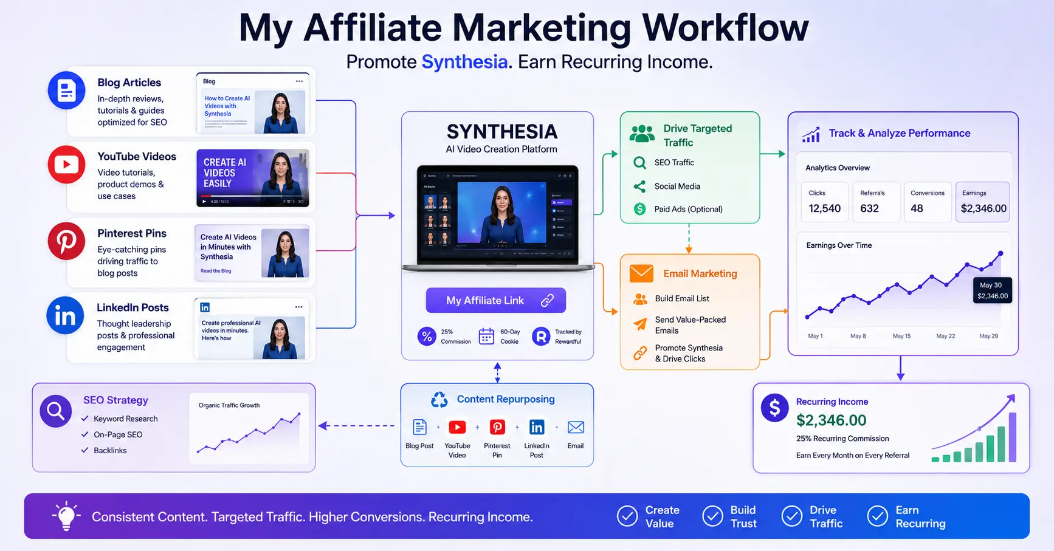Click the Blog Articles document icon
Screen dimensions: 1054x551
point(66,91)
